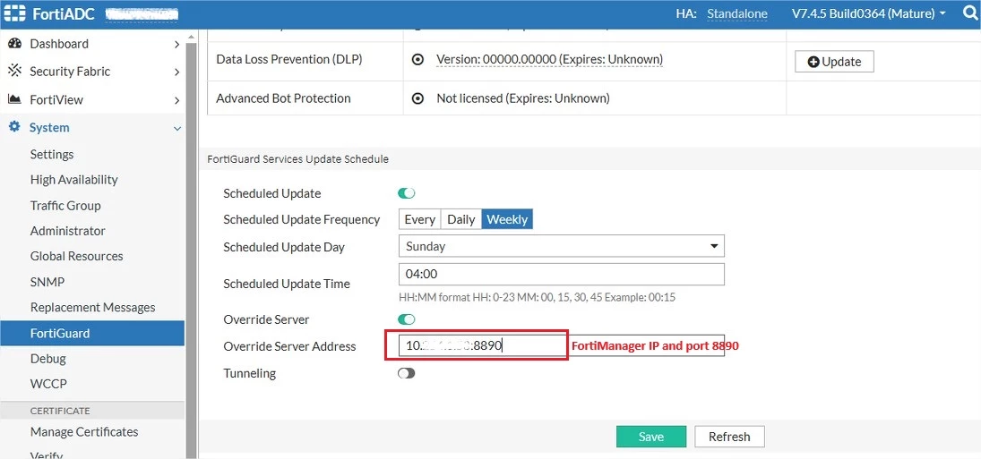Click the Refresh button
This screenshot has height=459, width=981.
(729, 437)
